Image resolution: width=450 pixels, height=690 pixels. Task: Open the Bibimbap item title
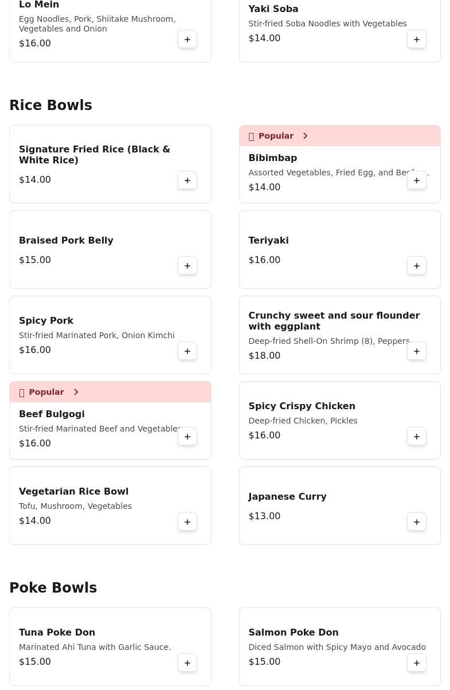click(x=272, y=158)
